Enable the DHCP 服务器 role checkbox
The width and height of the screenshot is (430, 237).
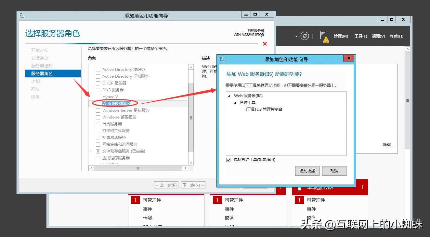tap(98, 83)
